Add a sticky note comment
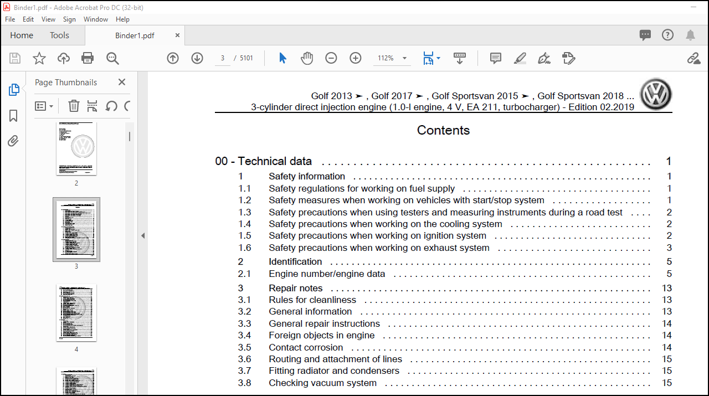Viewport: 709px width, 396px height. click(496, 58)
